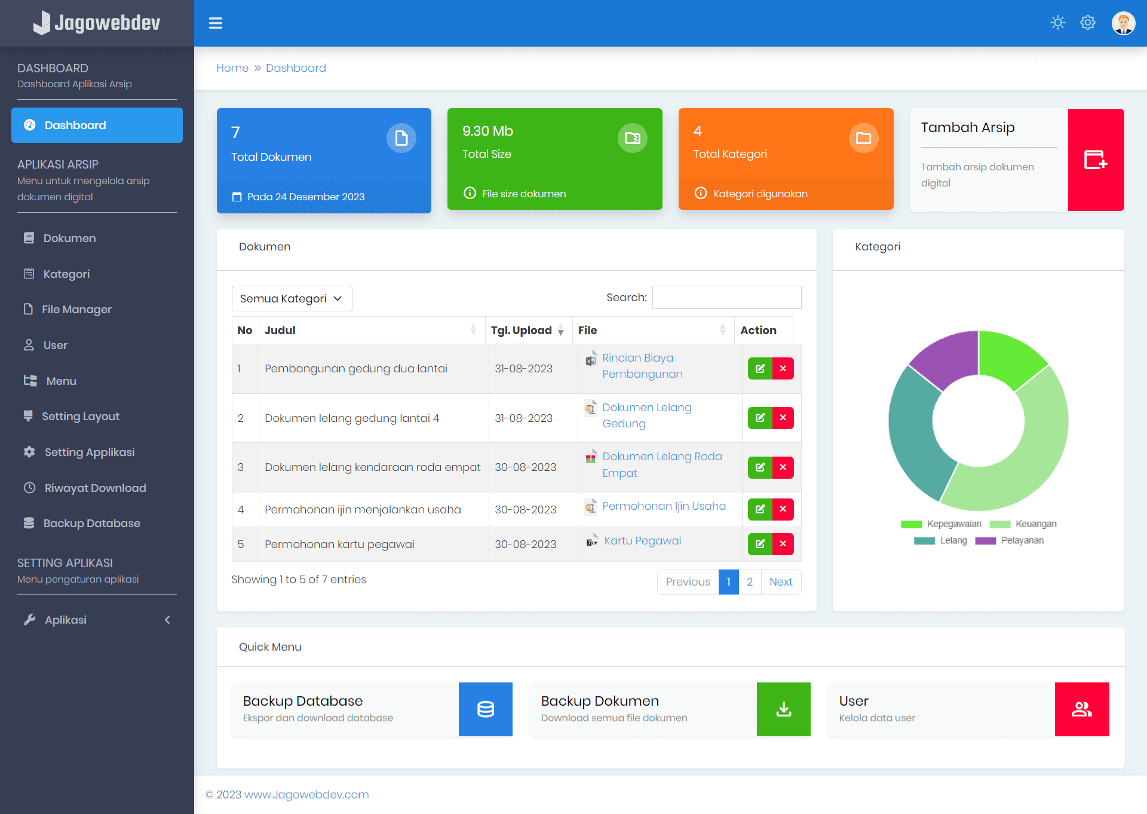Screen dimensions: 1147x814
Task: Click green Backup Dokumen download icon
Action: coord(783,709)
